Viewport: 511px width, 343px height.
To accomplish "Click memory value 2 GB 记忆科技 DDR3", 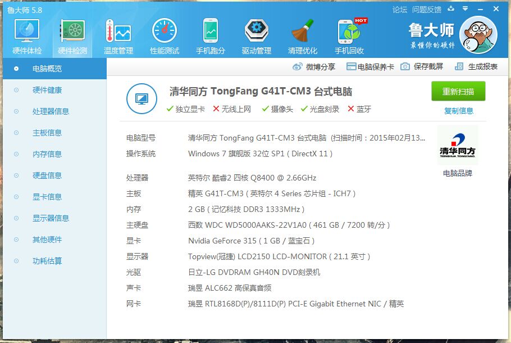I will (247, 209).
